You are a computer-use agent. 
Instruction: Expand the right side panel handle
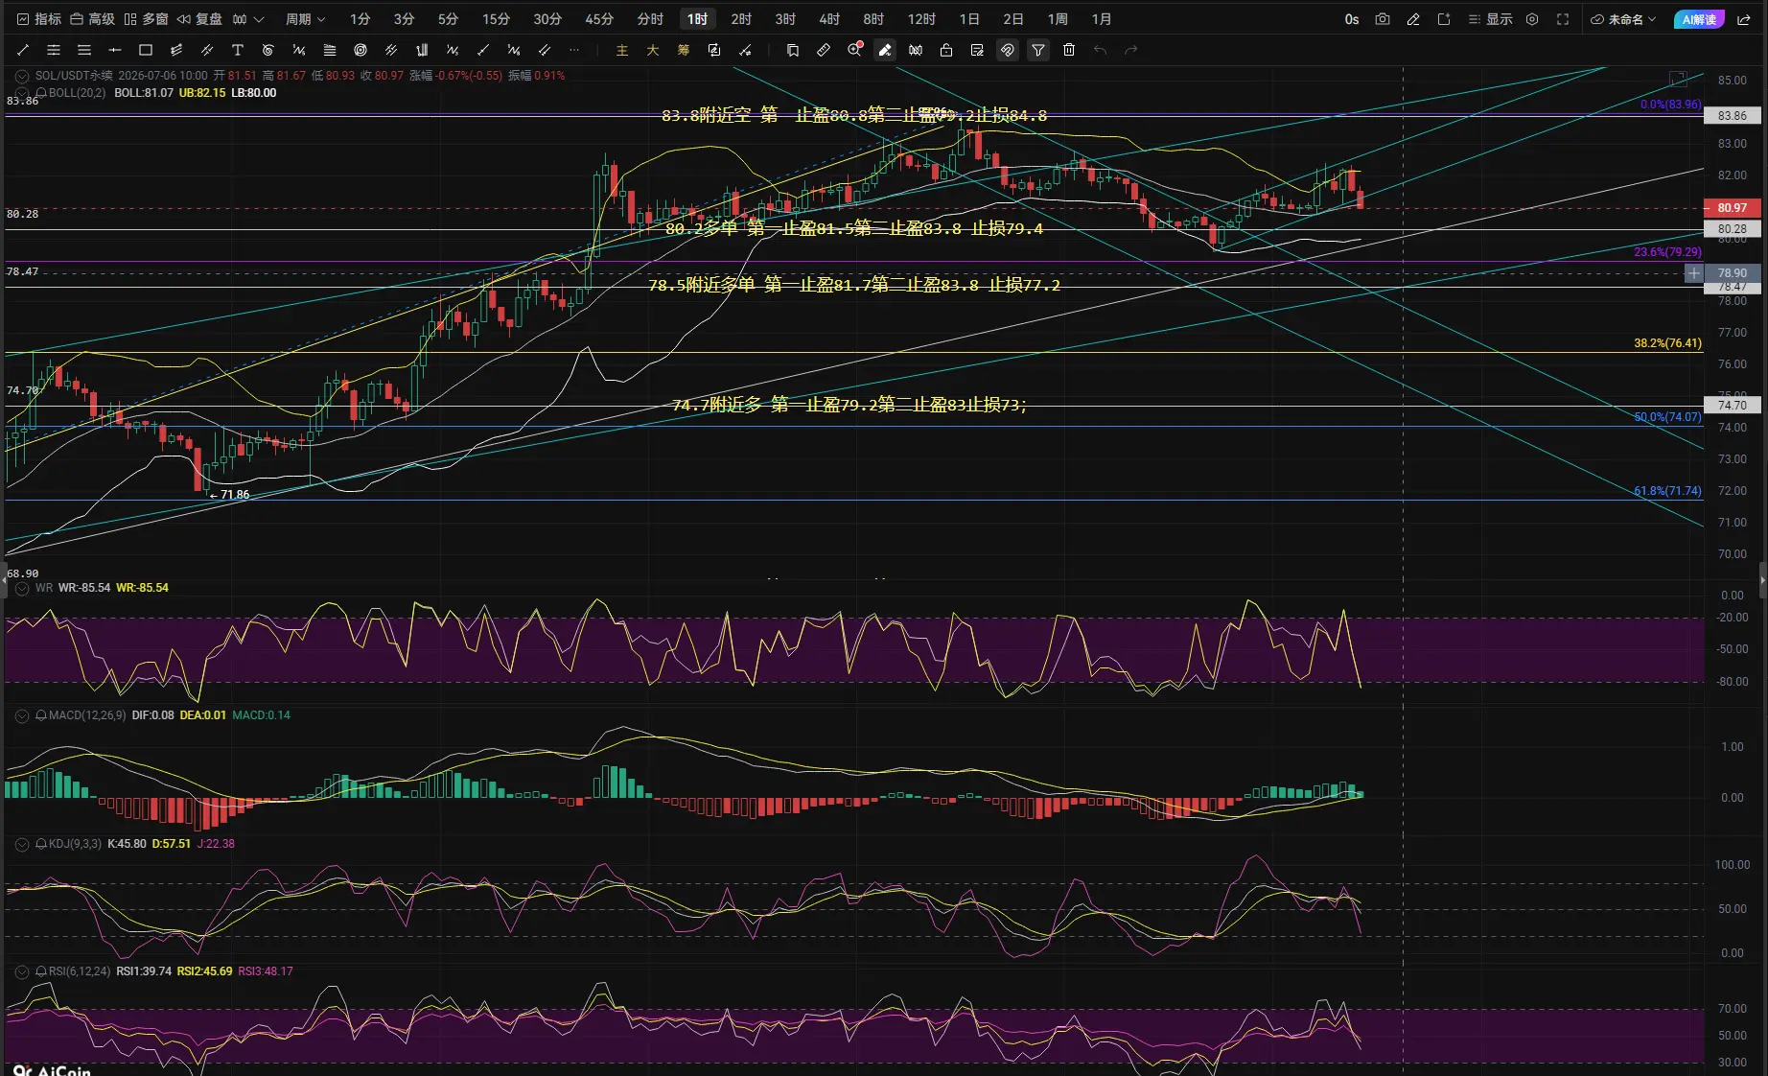(x=1763, y=580)
